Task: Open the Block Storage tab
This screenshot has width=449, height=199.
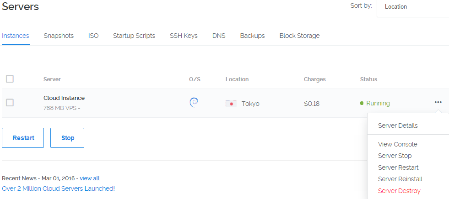Action: pos(299,36)
